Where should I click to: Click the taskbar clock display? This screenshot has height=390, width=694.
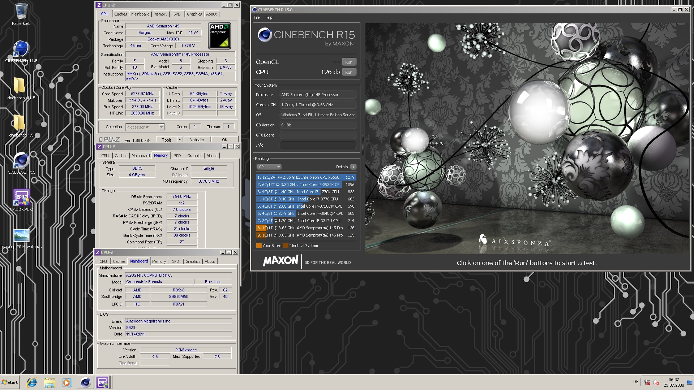pos(674,382)
